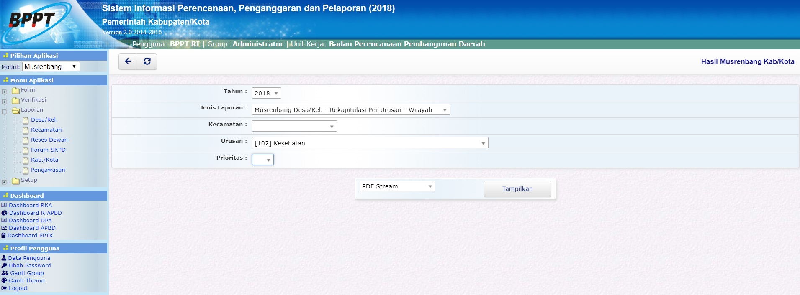800x295 pixels.
Task: Collapse the Laporan folder tree node
Action: tap(4, 112)
